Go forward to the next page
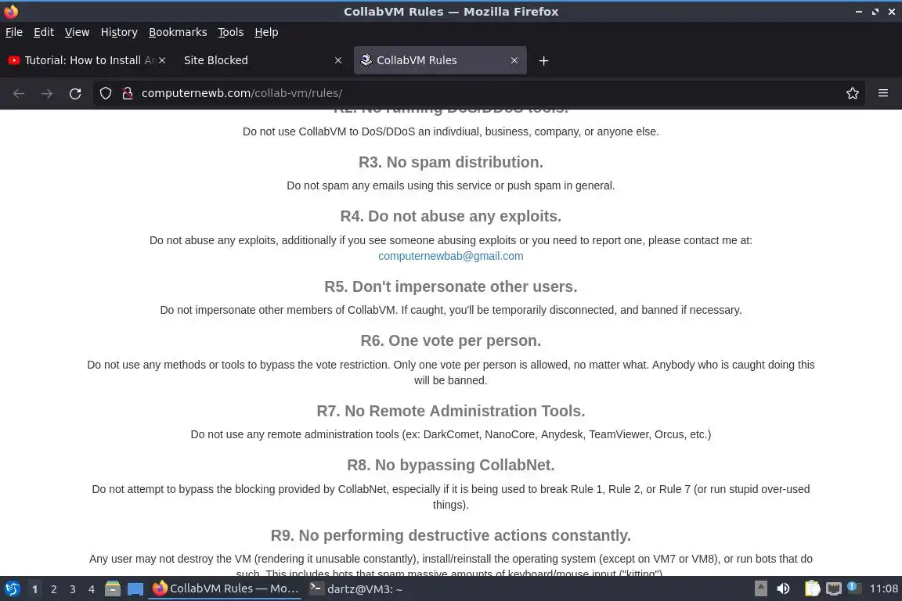 47,93
